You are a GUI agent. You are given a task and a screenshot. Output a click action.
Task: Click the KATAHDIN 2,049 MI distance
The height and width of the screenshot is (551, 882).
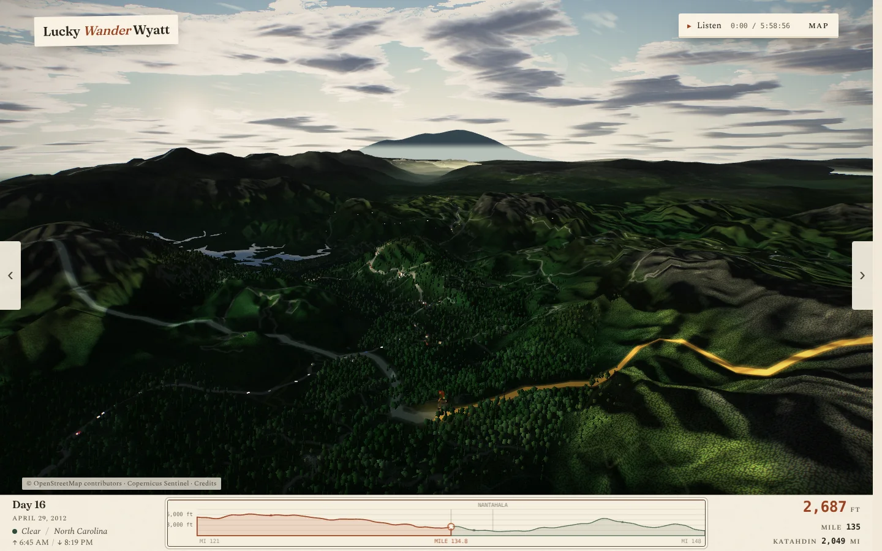(x=816, y=541)
